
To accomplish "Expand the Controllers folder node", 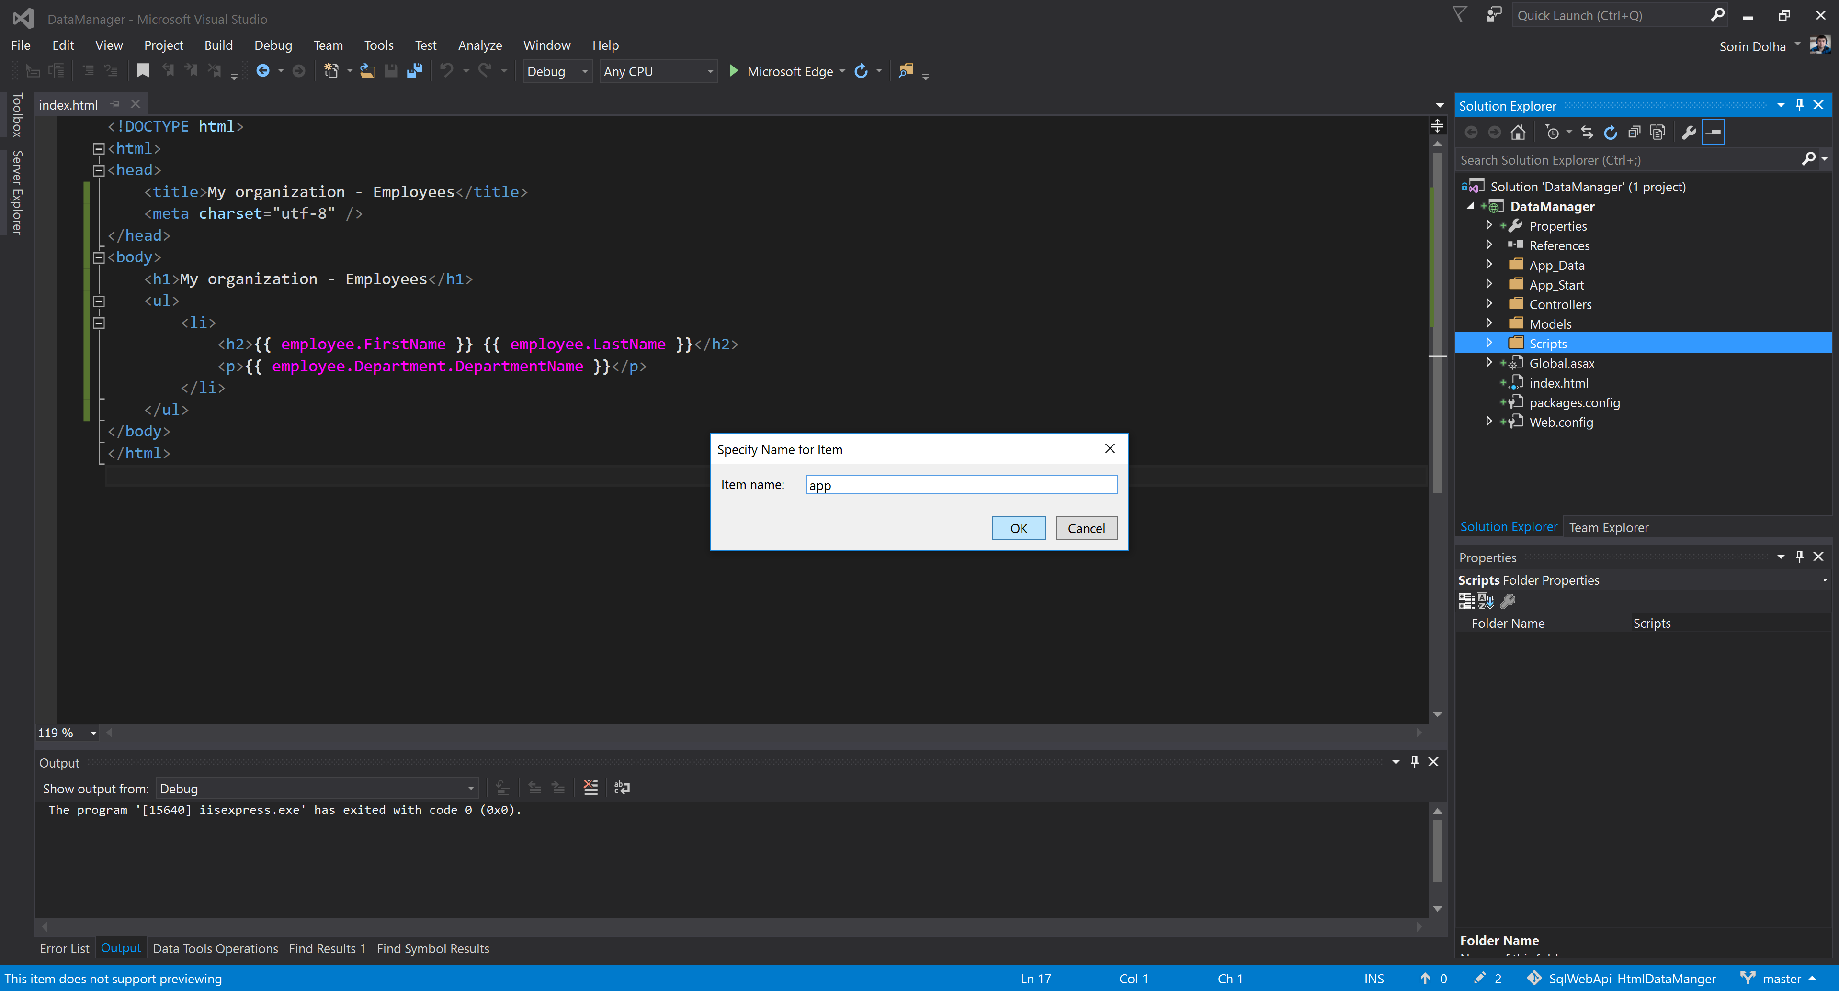I will point(1488,304).
